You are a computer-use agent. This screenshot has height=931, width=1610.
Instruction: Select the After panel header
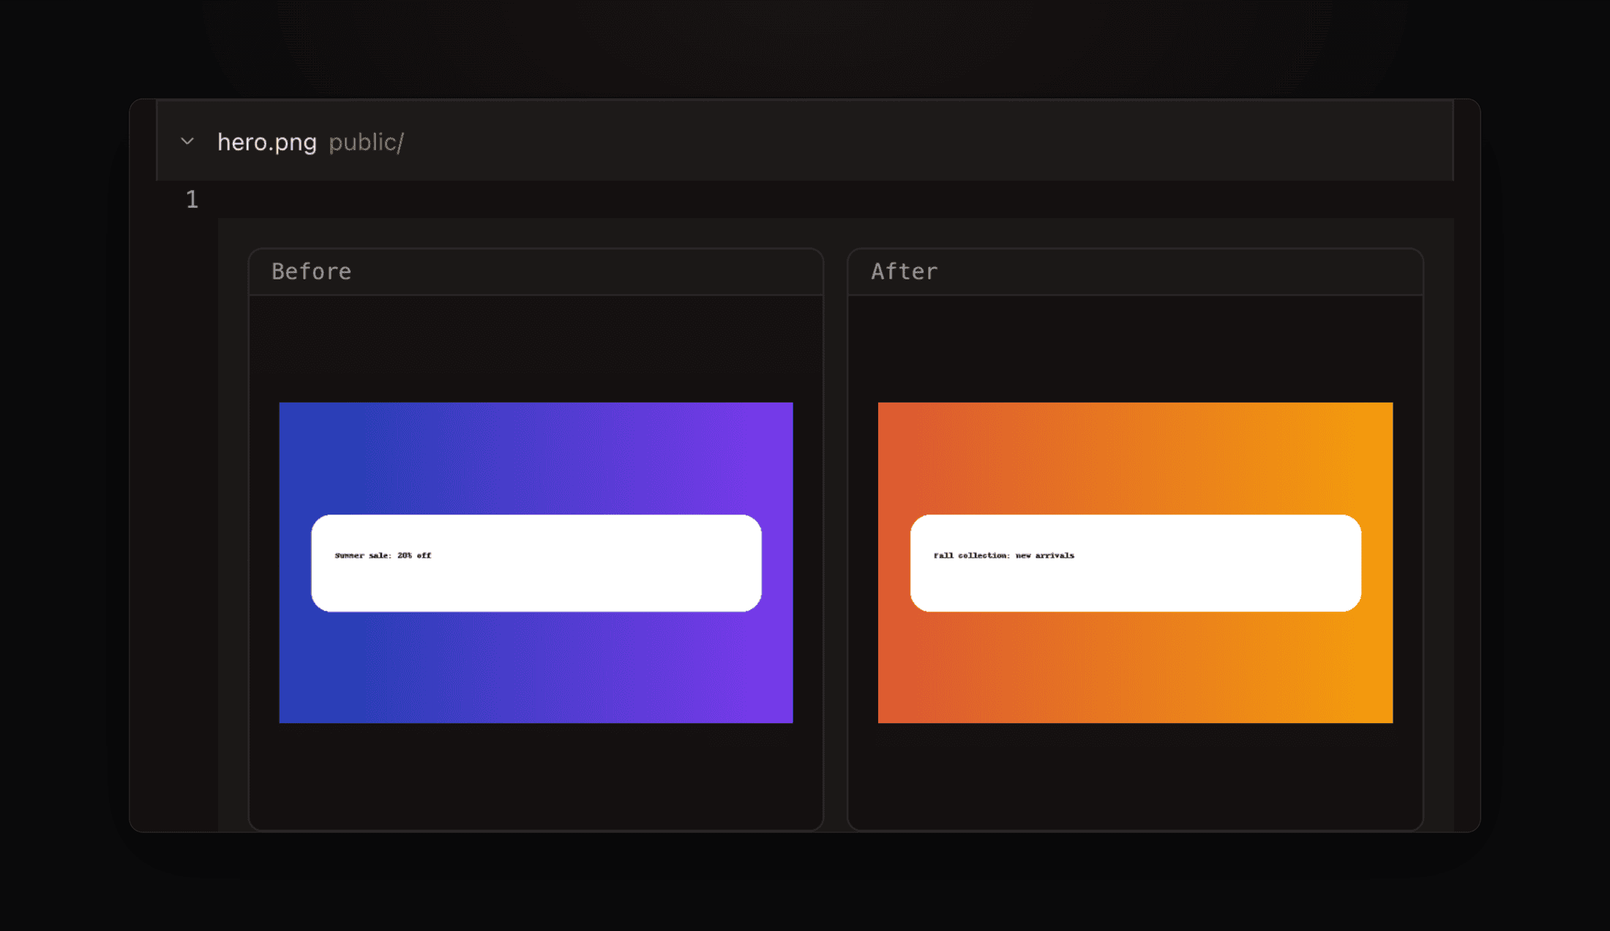tap(1135, 272)
